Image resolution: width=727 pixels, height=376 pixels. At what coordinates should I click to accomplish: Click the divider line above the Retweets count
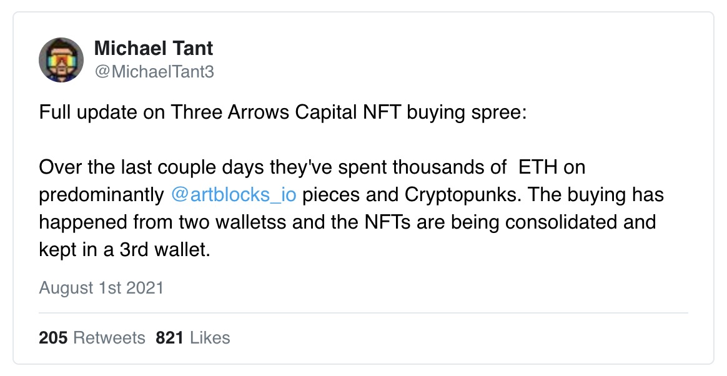tap(363, 312)
